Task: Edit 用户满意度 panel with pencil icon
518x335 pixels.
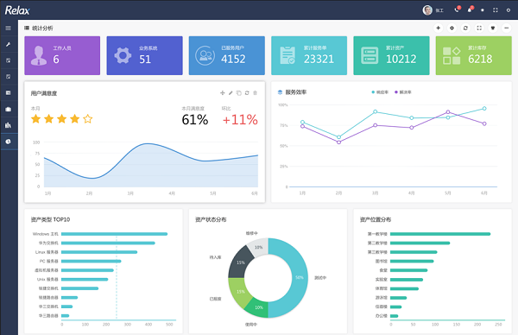Action: tap(231, 93)
